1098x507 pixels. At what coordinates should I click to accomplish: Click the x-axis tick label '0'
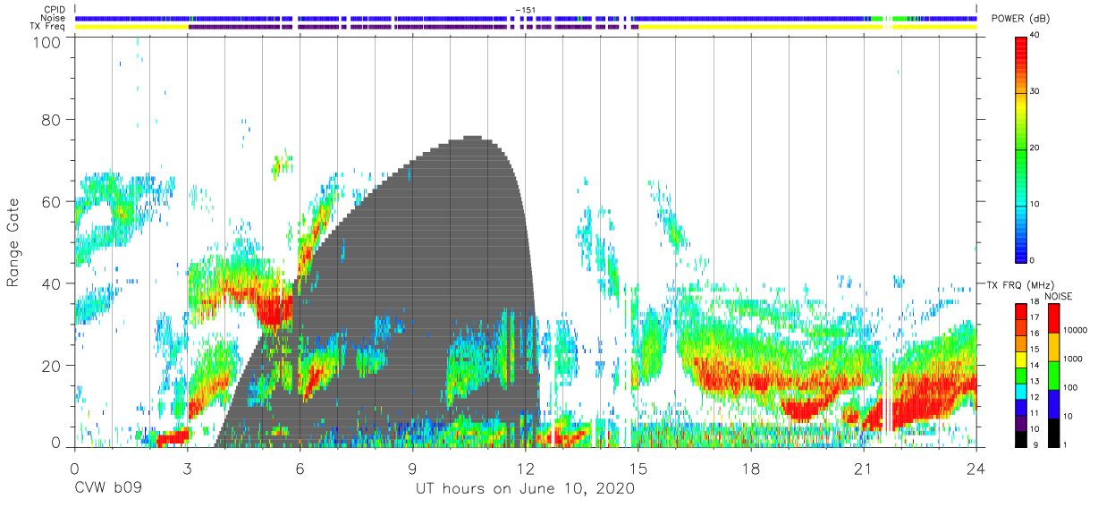(x=74, y=469)
